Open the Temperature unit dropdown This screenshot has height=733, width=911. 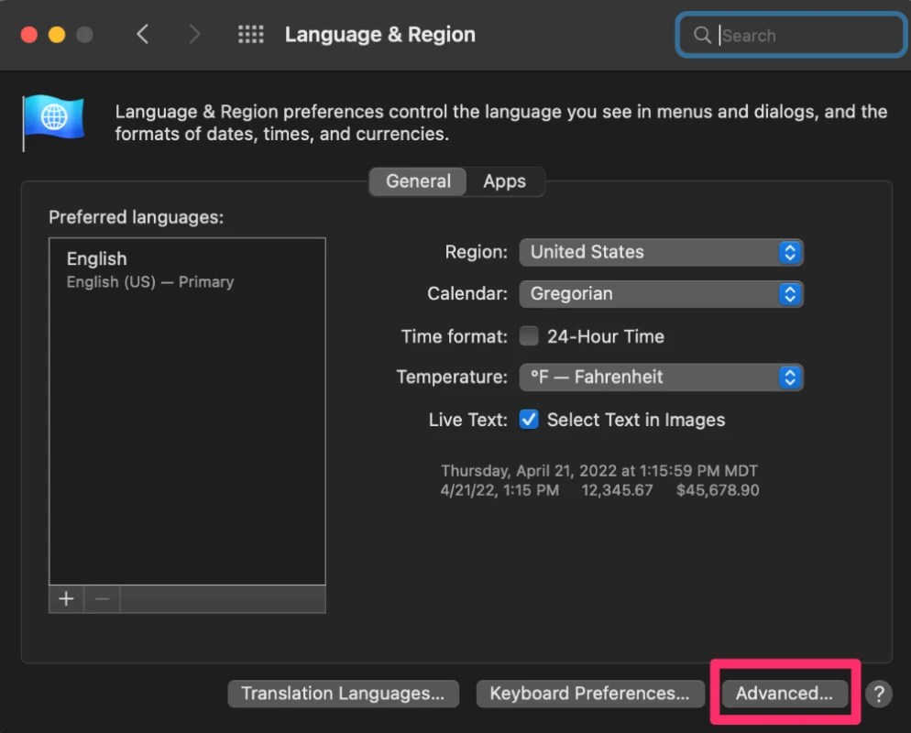pyautogui.click(x=661, y=377)
